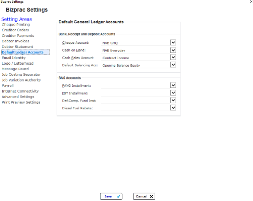Open the Message Board settings
This screenshot has width=253, height=201.
15,69
